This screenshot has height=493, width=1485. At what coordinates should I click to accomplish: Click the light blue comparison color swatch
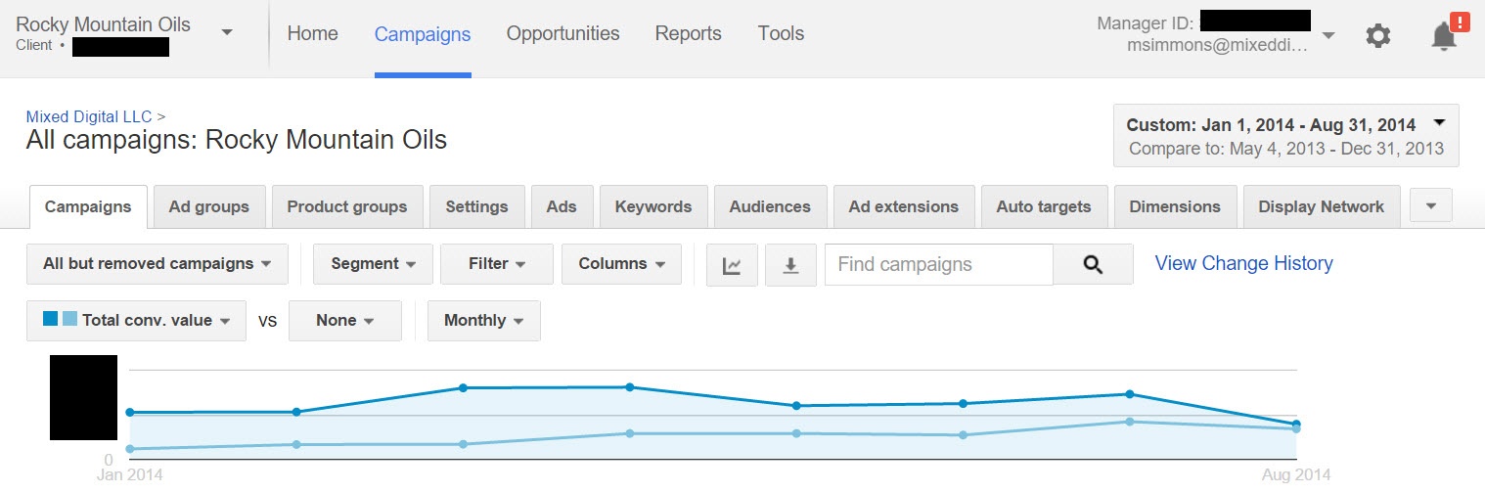[69, 319]
